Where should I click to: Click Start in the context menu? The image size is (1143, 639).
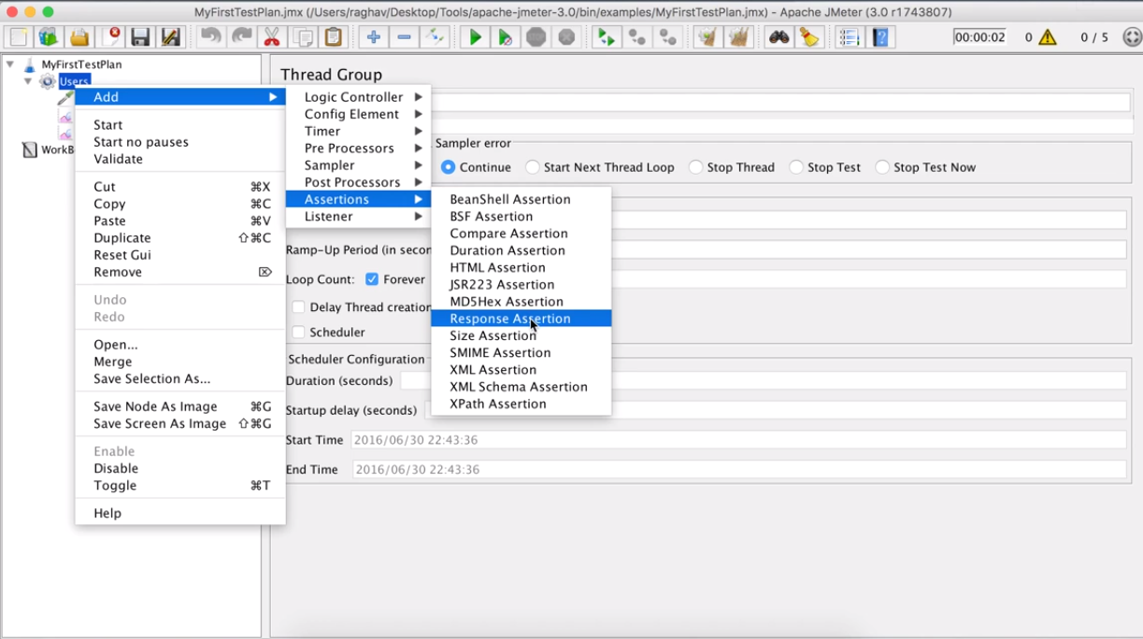tap(180, 125)
